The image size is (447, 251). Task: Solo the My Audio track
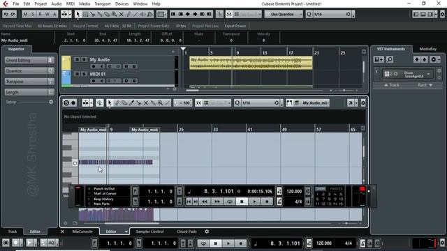pos(84,59)
